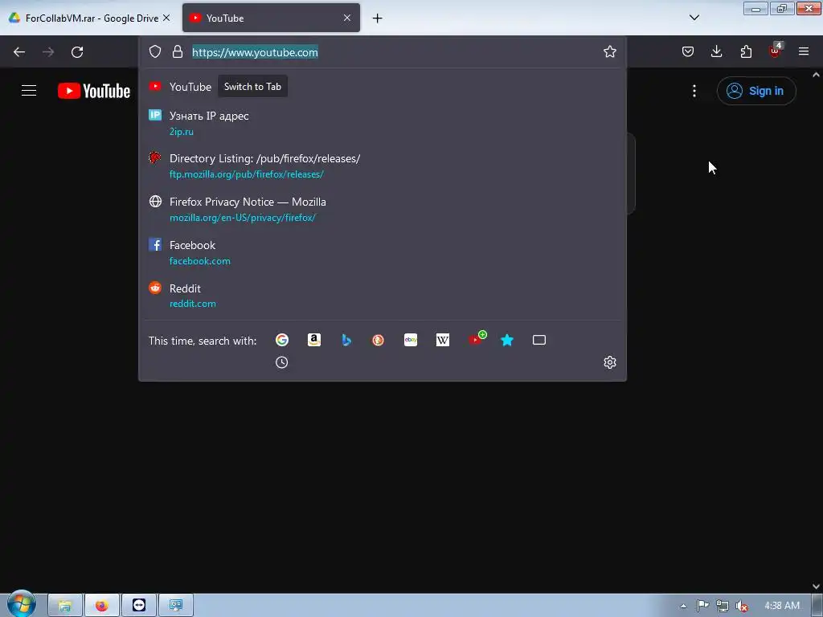Open the facebook.com URL link
Viewport: 823px width, 617px height.
[199, 261]
